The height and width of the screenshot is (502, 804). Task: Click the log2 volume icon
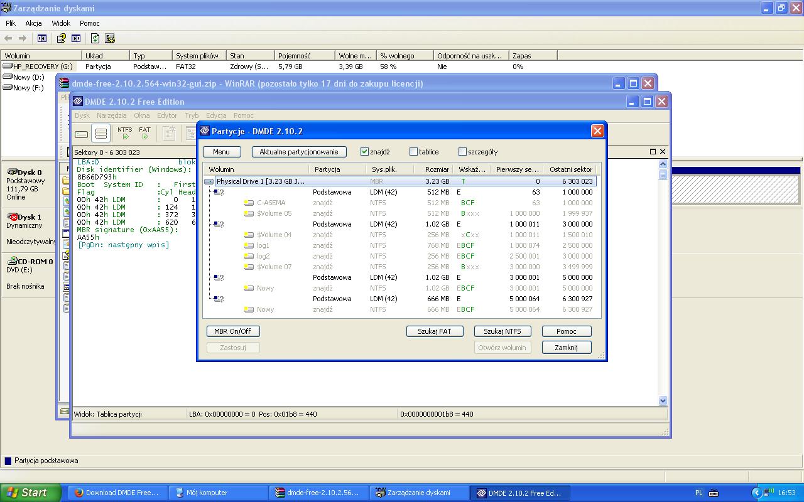coord(249,256)
